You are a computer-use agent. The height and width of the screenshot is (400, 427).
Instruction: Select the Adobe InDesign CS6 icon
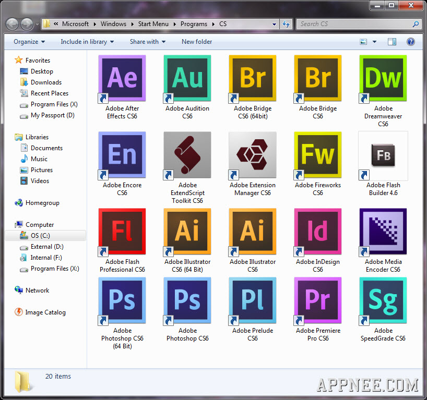tap(318, 232)
